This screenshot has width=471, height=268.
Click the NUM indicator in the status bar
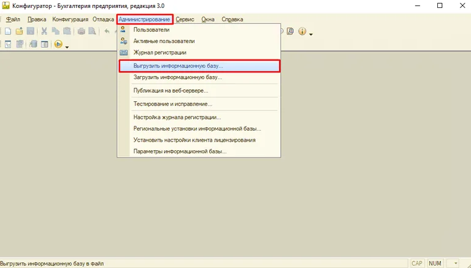coord(436,263)
